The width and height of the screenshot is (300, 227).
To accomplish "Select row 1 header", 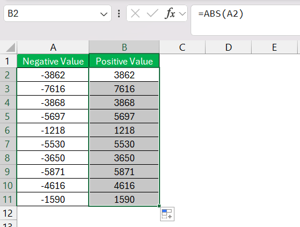I will [8, 61].
